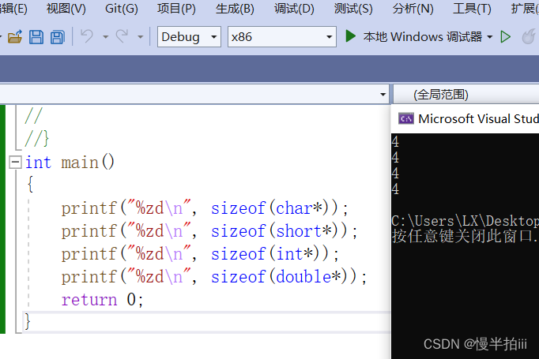539x359 pixels.
Task: Click the return 0; line
Action: [x=102, y=300]
